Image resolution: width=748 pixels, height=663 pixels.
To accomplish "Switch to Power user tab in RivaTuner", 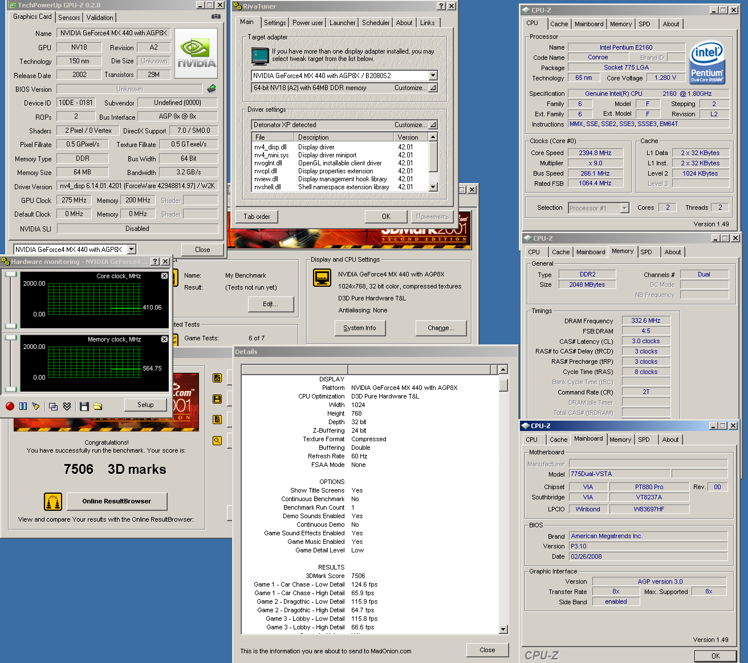I will (308, 23).
